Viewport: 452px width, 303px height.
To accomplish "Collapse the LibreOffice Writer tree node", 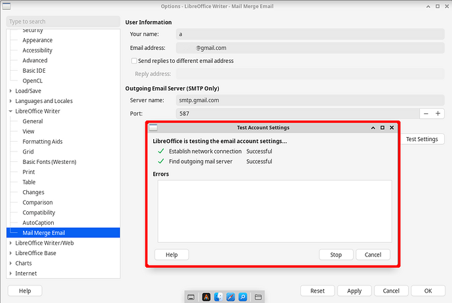I will pyautogui.click(x=10, y=111).
